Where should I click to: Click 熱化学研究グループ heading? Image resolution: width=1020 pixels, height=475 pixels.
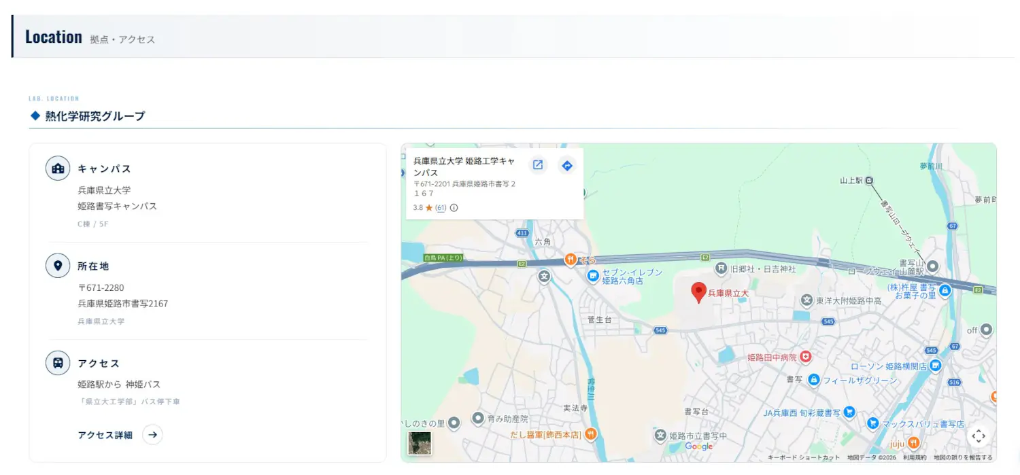(x=95, y=116)
